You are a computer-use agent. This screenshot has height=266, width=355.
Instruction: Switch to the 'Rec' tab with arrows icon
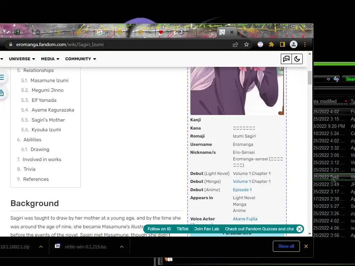[x=43, y=32]
